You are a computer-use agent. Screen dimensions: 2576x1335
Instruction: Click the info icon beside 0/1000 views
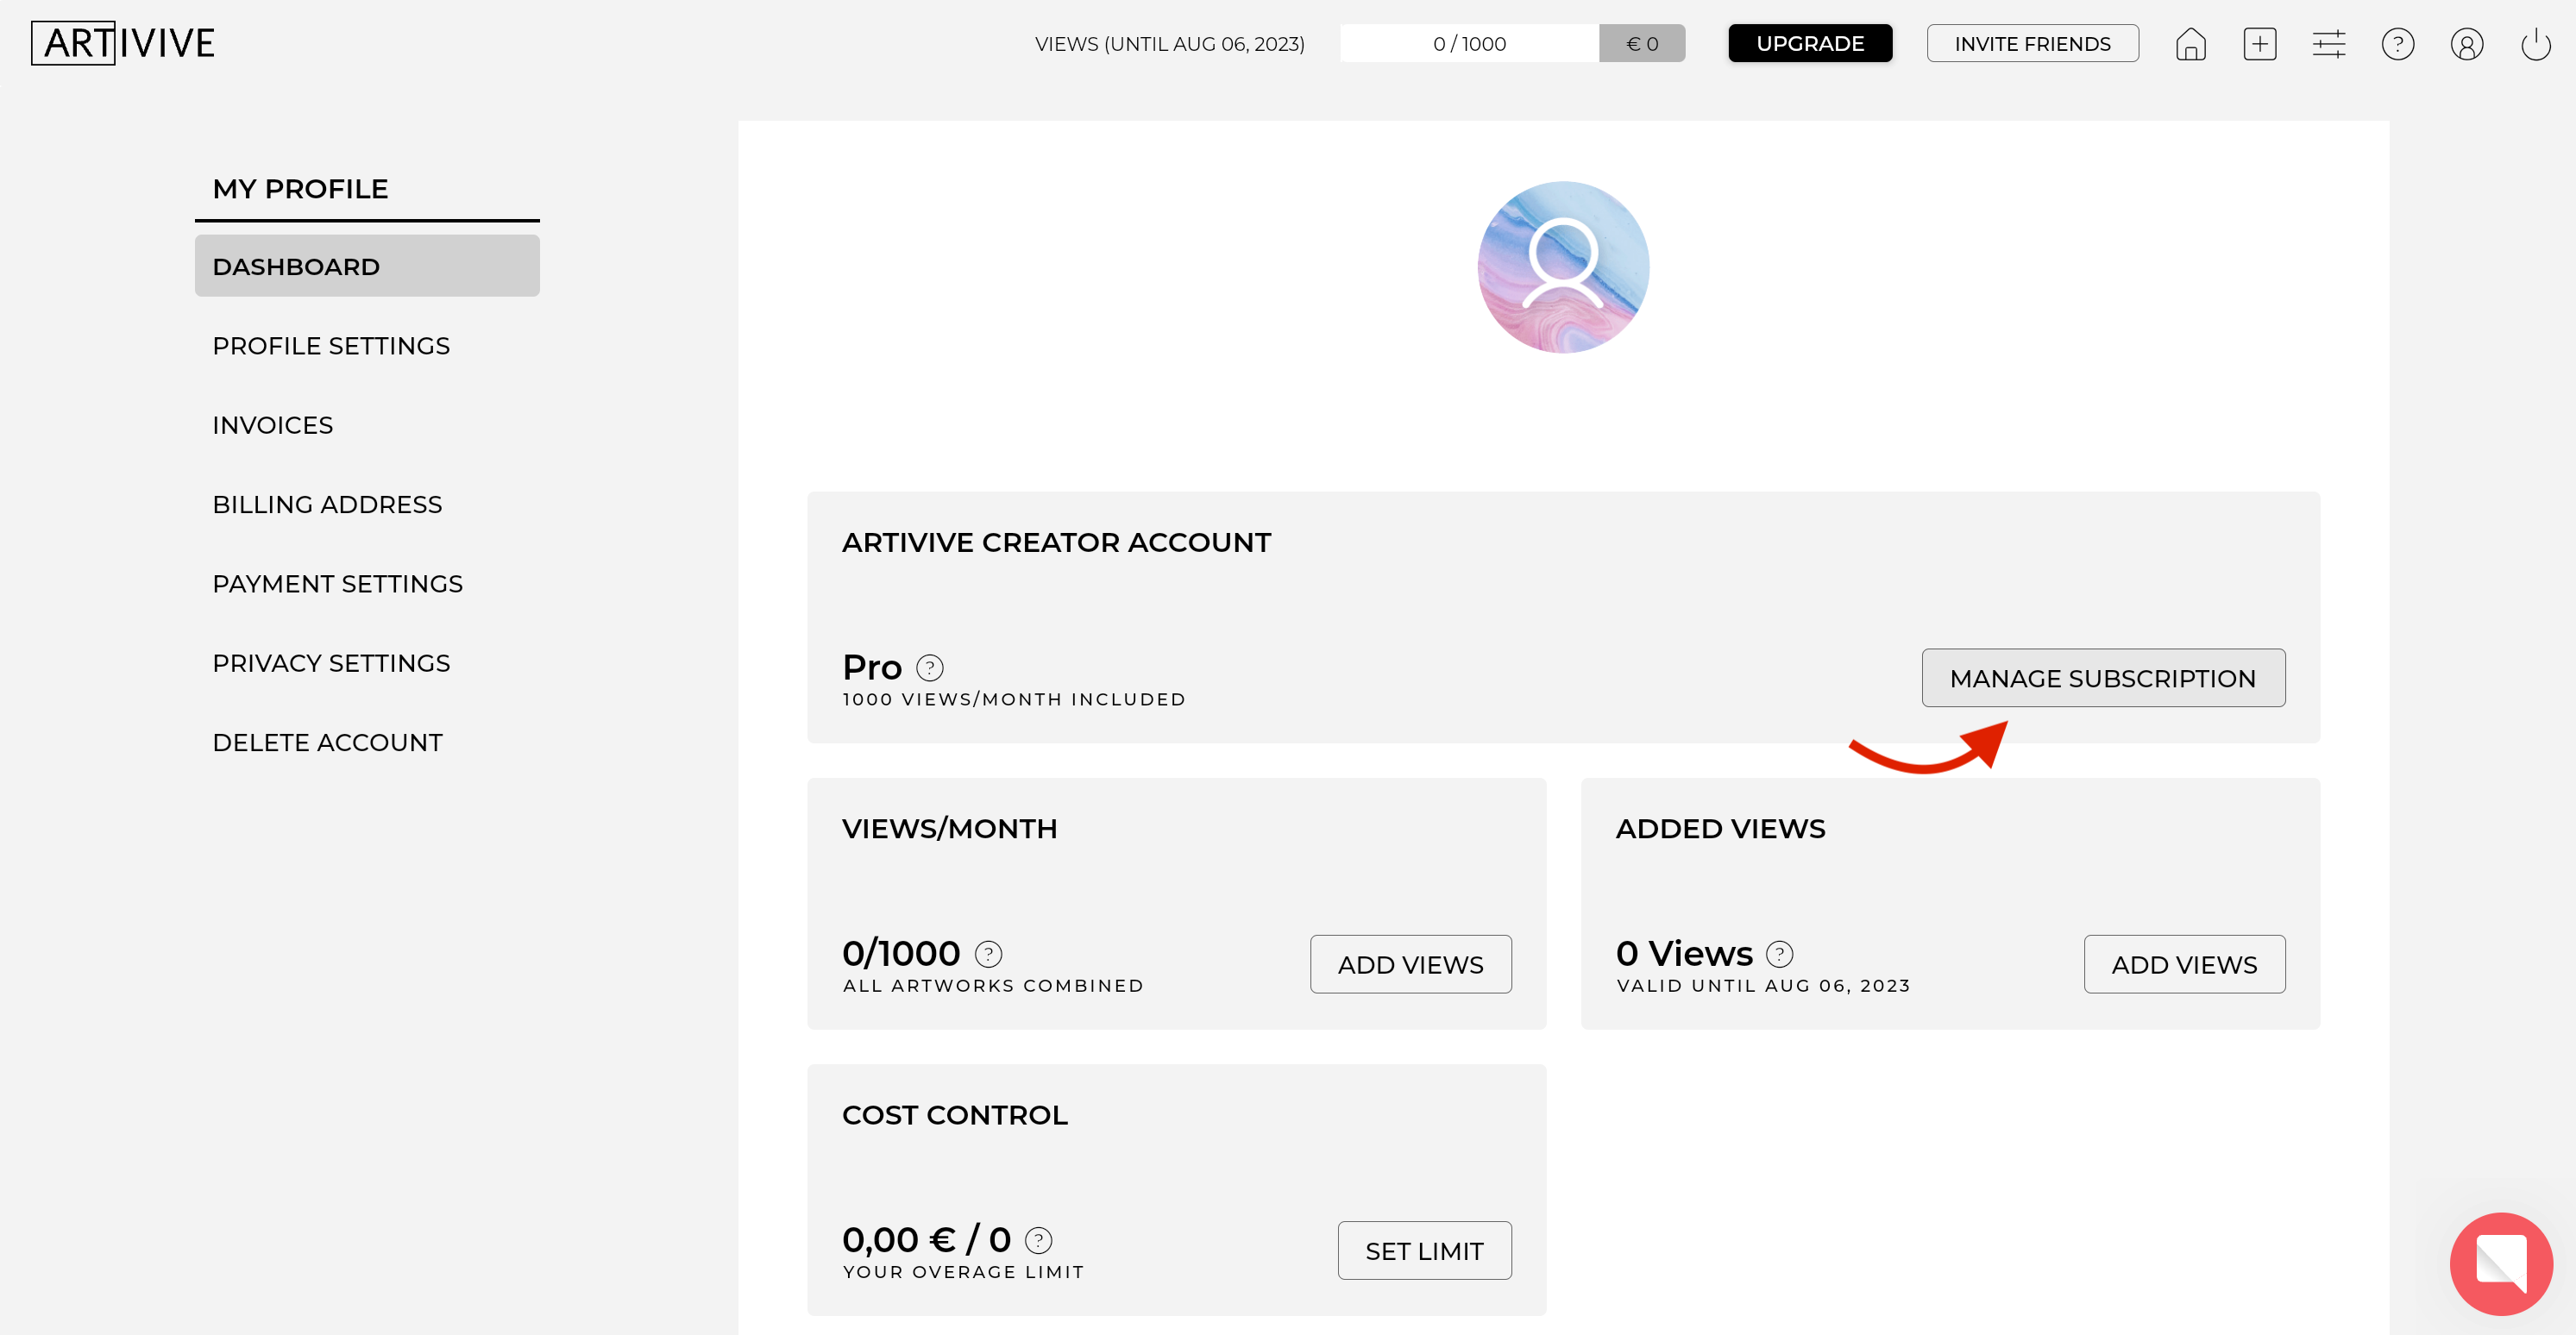(988, 954)
